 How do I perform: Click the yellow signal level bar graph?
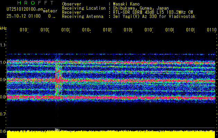pyautogui.click(x=111, y=134)
